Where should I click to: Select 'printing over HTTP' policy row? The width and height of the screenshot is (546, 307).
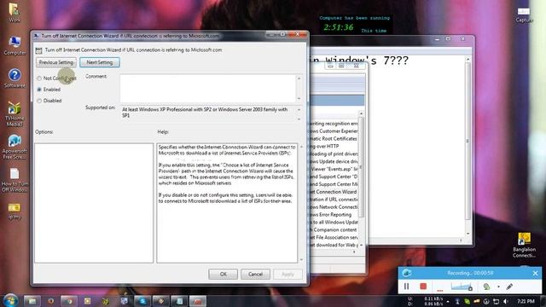[x=334, y=146]
